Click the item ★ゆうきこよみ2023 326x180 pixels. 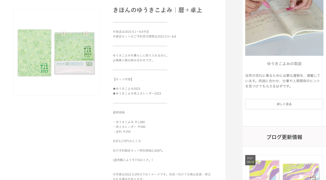pos(127,89)
